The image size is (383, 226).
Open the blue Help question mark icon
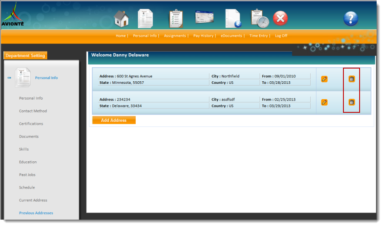(x=351, y=18)
